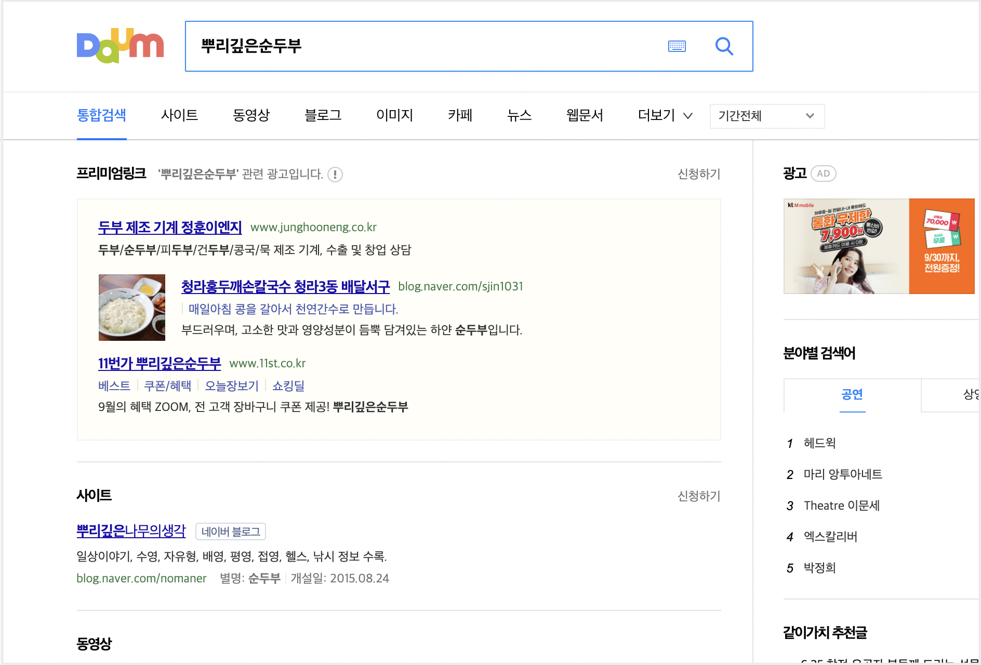Click ranked keyword 엑스칼리버

830,537
